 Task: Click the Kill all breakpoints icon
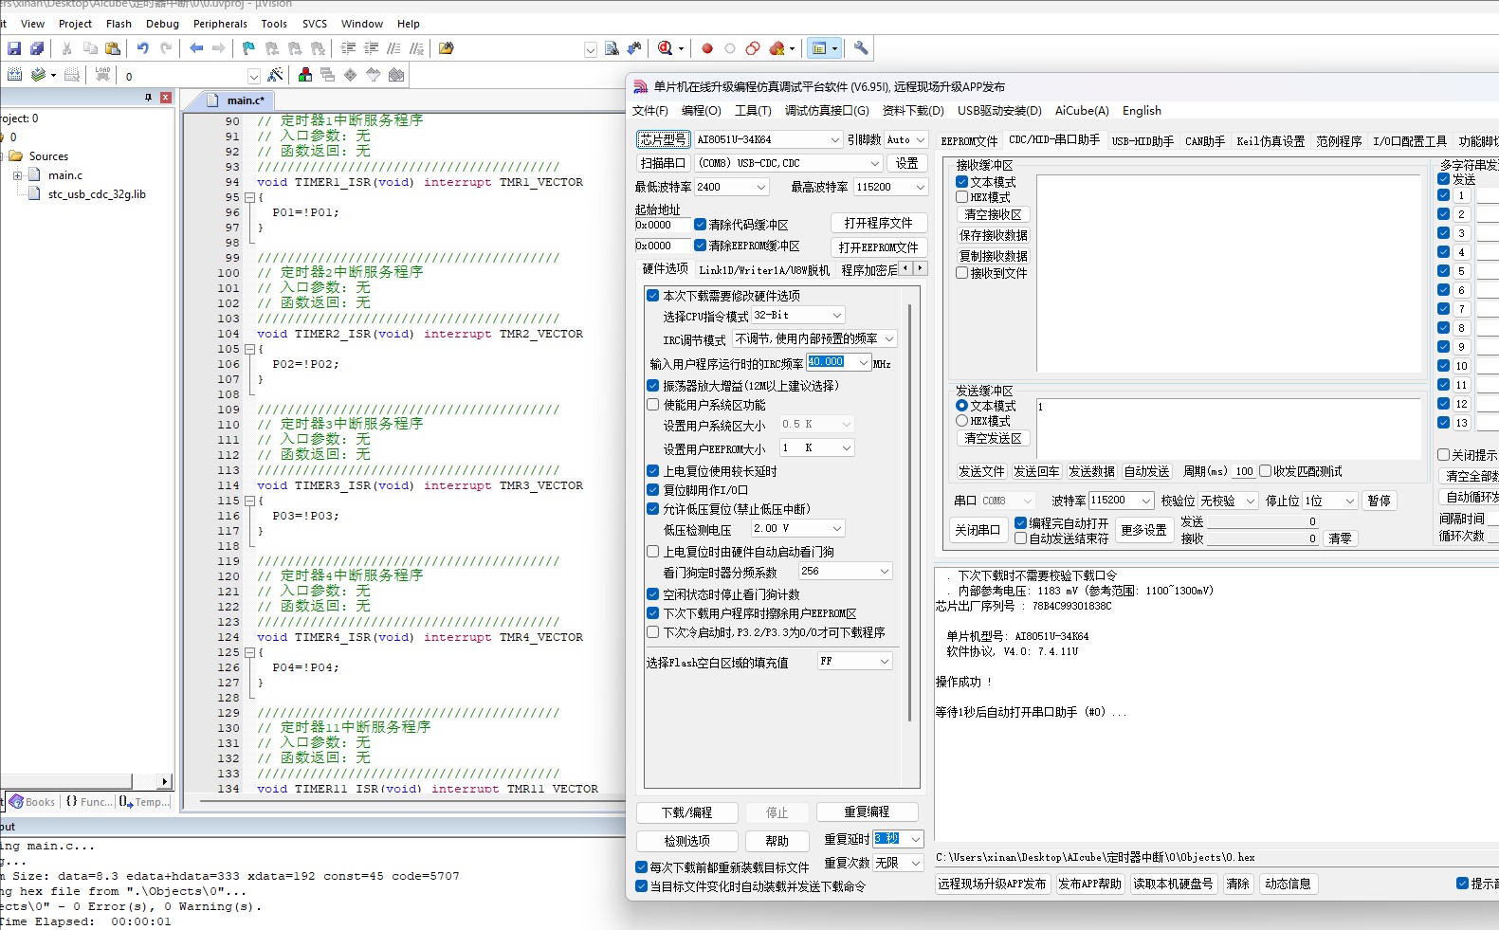[x=777, y=48]
